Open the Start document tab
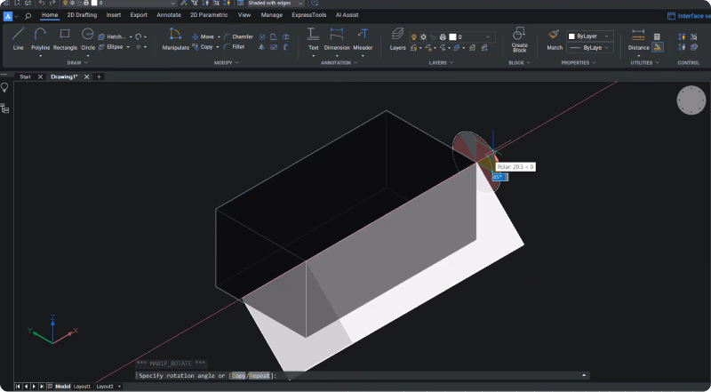The image size is (711, 392). tap(26, 76)
